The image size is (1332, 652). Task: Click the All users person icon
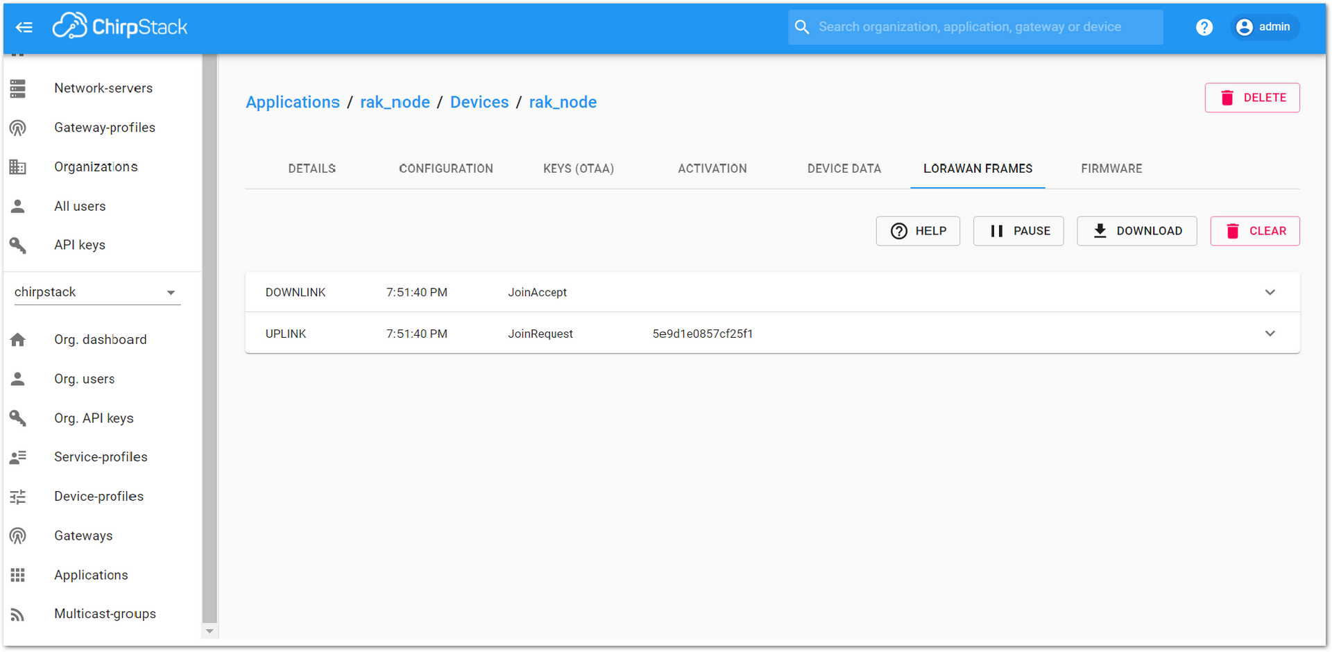tap(18, 206)
